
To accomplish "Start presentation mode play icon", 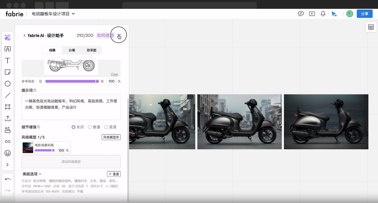I will (x=312, y=14).
